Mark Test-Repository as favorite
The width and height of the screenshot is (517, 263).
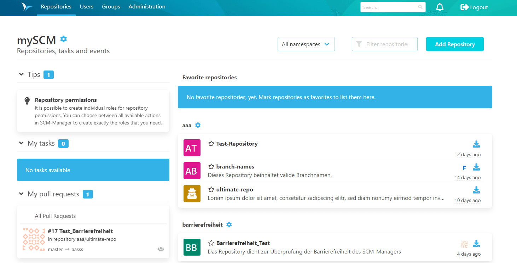[211, 143]
